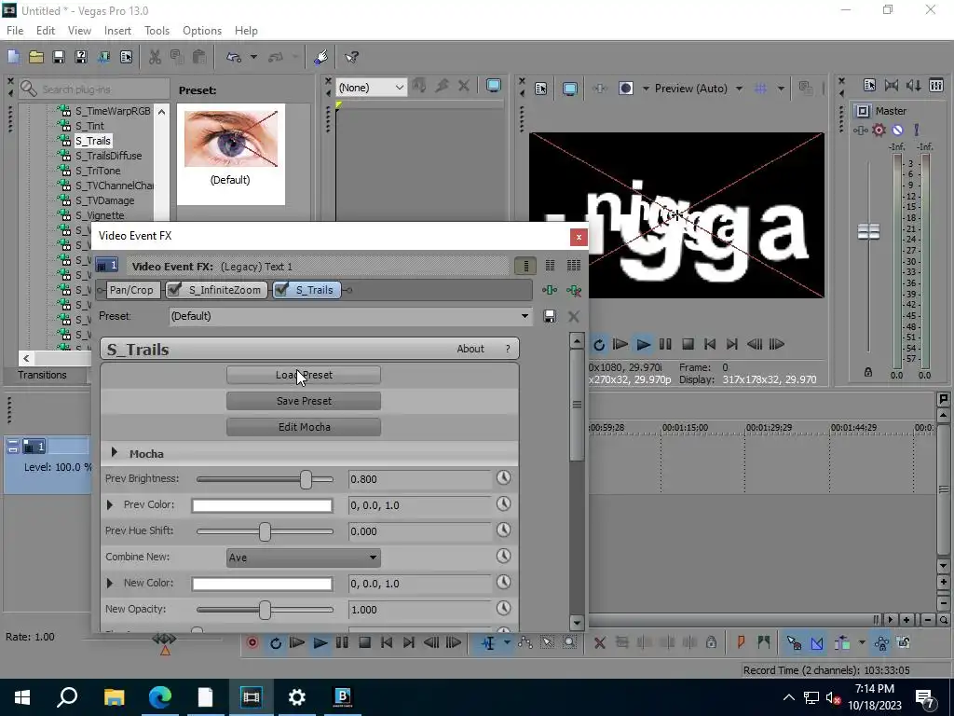Click the What's This help cursor icon
This screenshot has height=716, width=954.
(x=351, y=57)
